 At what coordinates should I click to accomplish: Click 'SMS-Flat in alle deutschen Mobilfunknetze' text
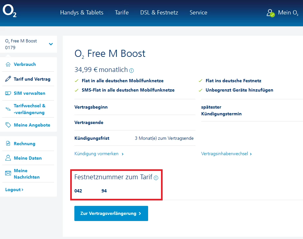tap(128, 90)
